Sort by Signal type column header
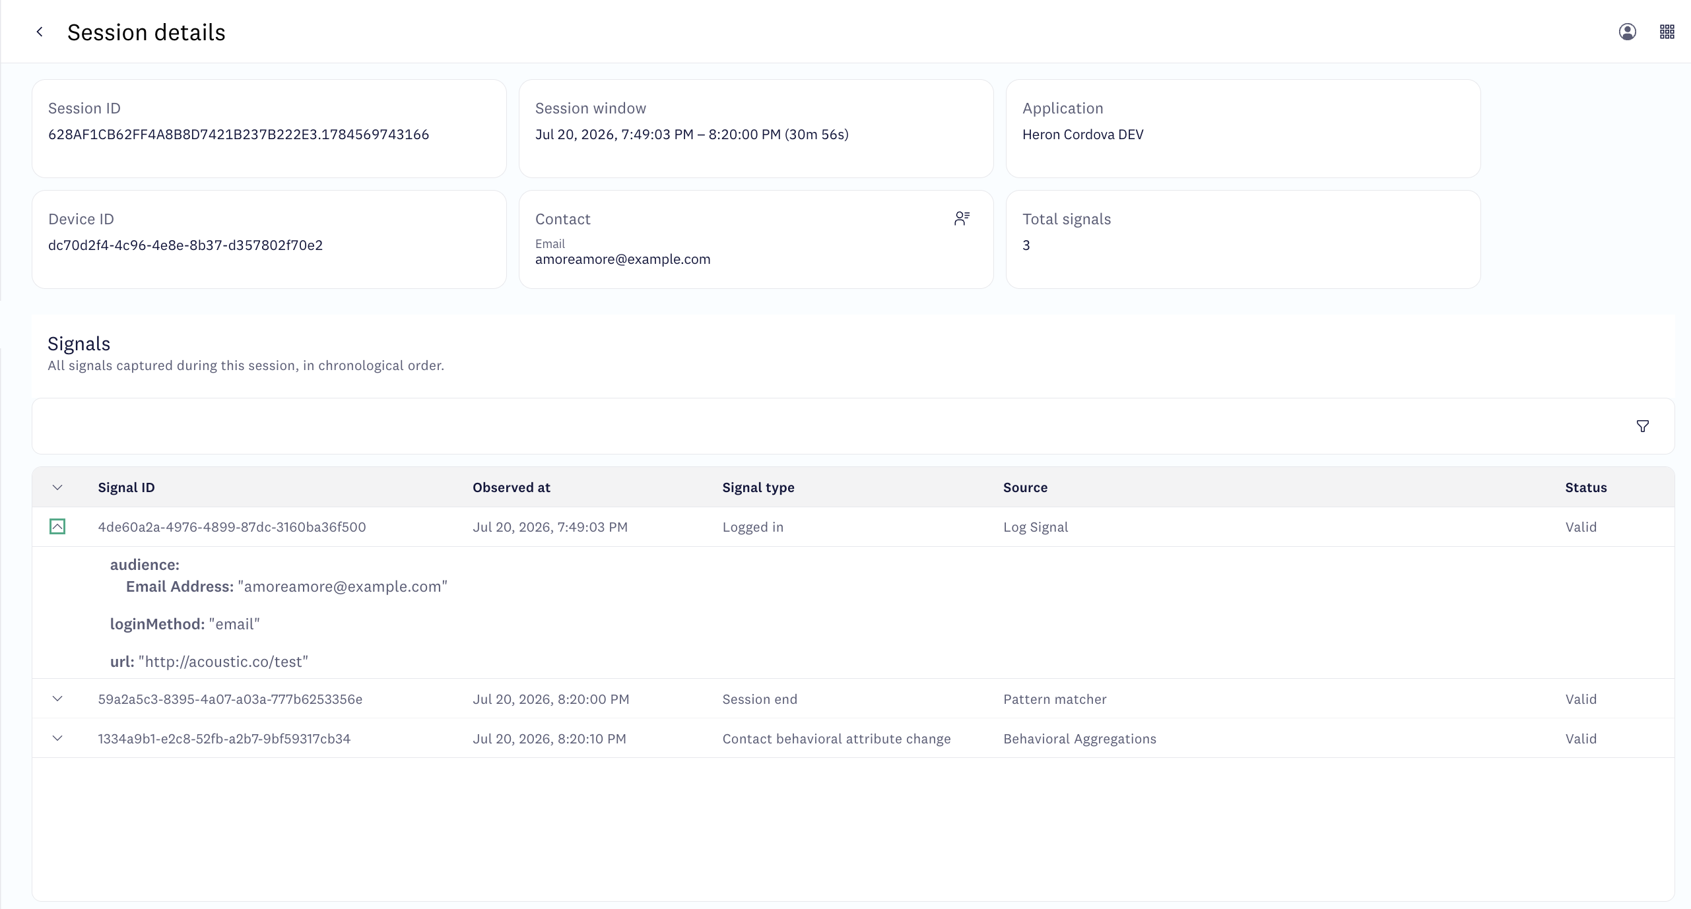The height and width of the screenshot is (909, 1691). tap(758, 487)
